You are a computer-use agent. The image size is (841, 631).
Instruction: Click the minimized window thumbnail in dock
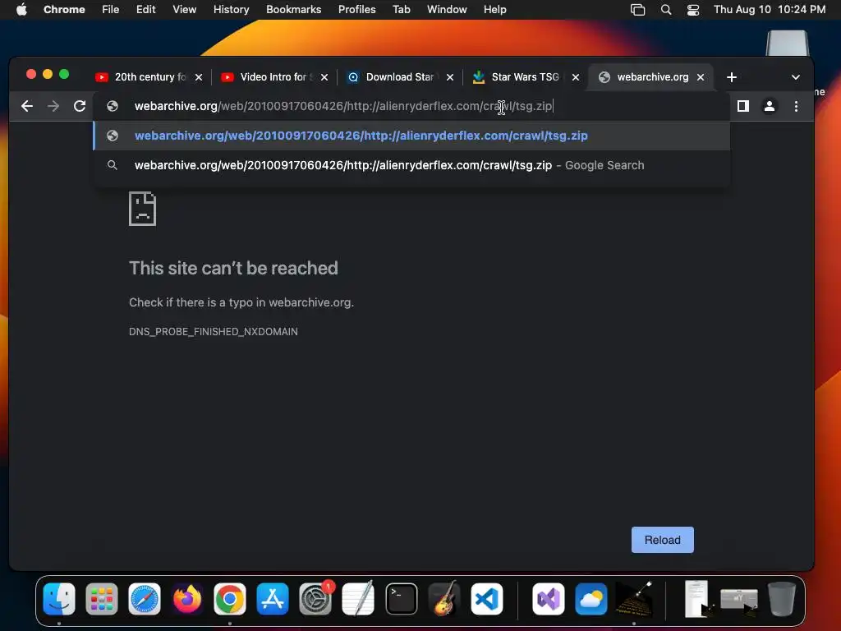[x=739, y=599]
